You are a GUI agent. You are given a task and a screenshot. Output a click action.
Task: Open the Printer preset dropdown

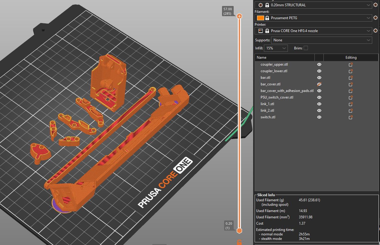click(313, 31)
